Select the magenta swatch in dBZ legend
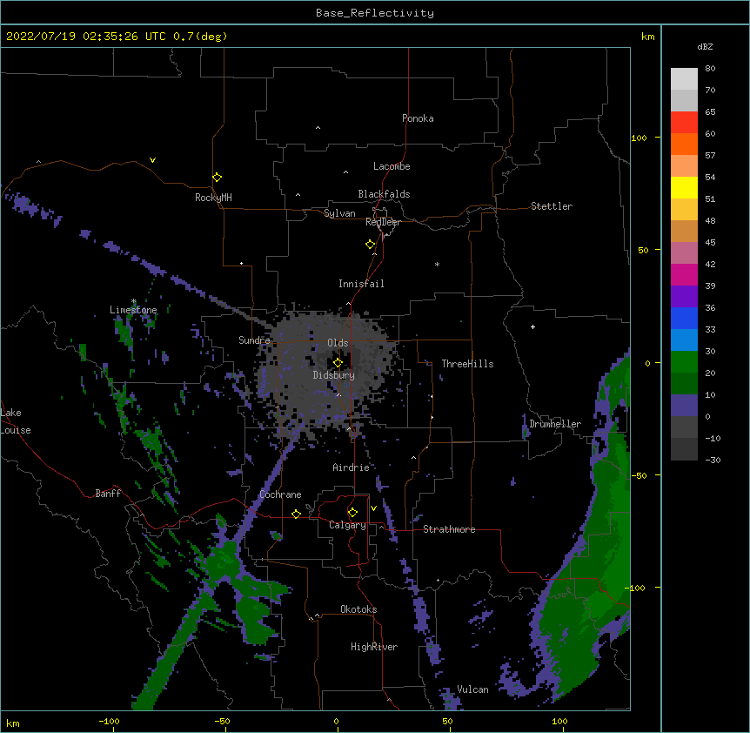 pyautogui.click(x=684, y=274)
